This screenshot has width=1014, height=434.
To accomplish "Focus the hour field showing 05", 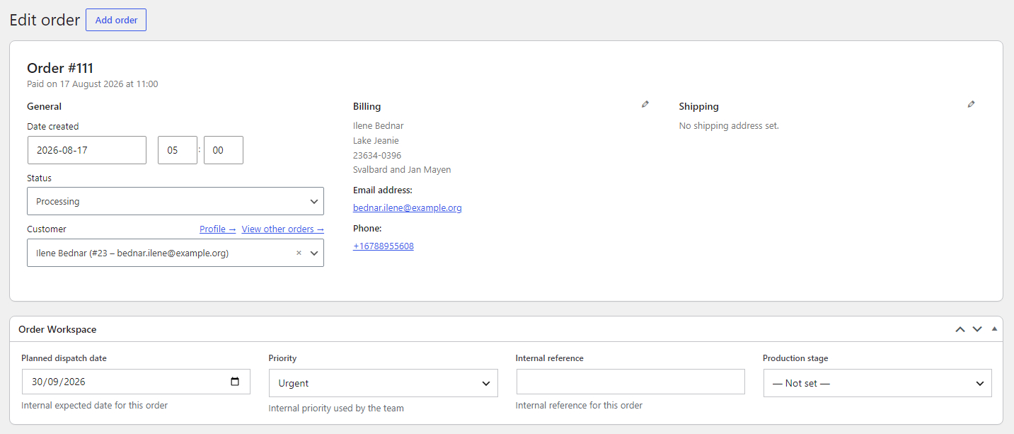I will click(178, 150).
